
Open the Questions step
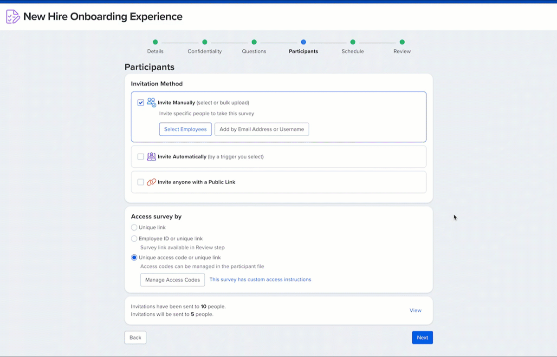[x=254, y=42]
